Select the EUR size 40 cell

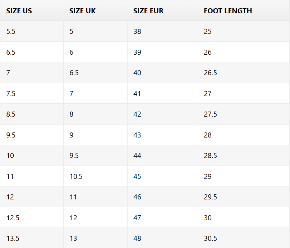click(x=162, y=73)
